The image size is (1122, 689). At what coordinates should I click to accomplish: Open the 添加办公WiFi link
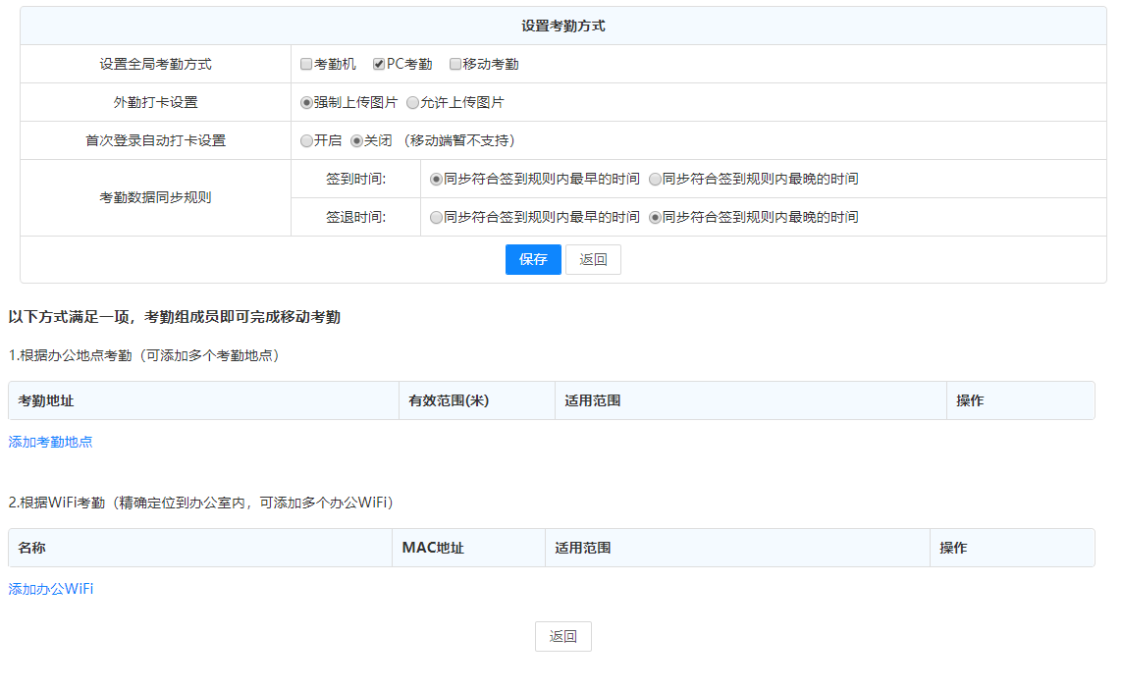click(51, 590)
